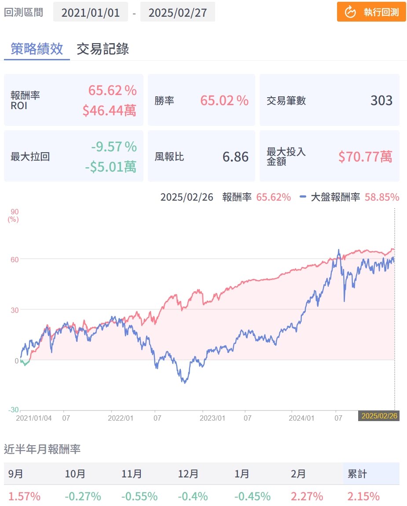Click the 2月 return value 2.27%

(307, 496)
